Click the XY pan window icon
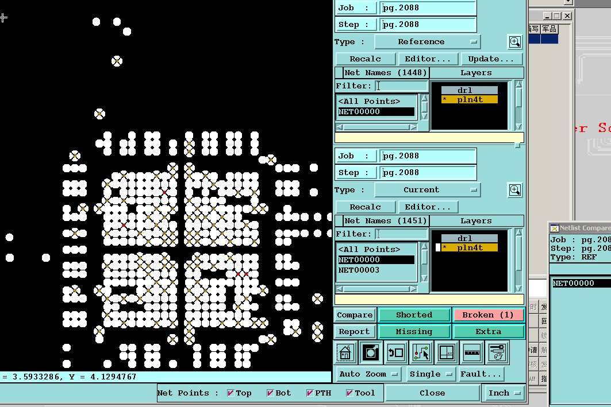Image resolution: width=611 pixels, height=407 pixels. pos(447,352)
